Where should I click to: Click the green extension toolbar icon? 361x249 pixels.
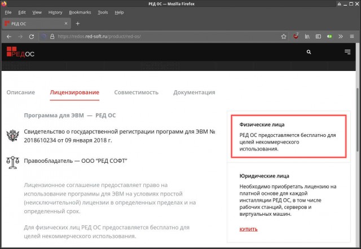click(329, 36)
